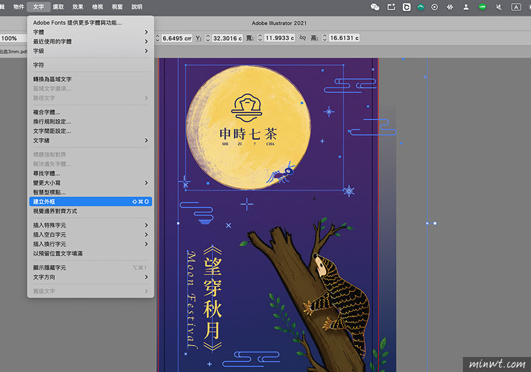The width and height of the screenshot is (531, 372).
Task: Open the 物件 menu
Action: 19,7
